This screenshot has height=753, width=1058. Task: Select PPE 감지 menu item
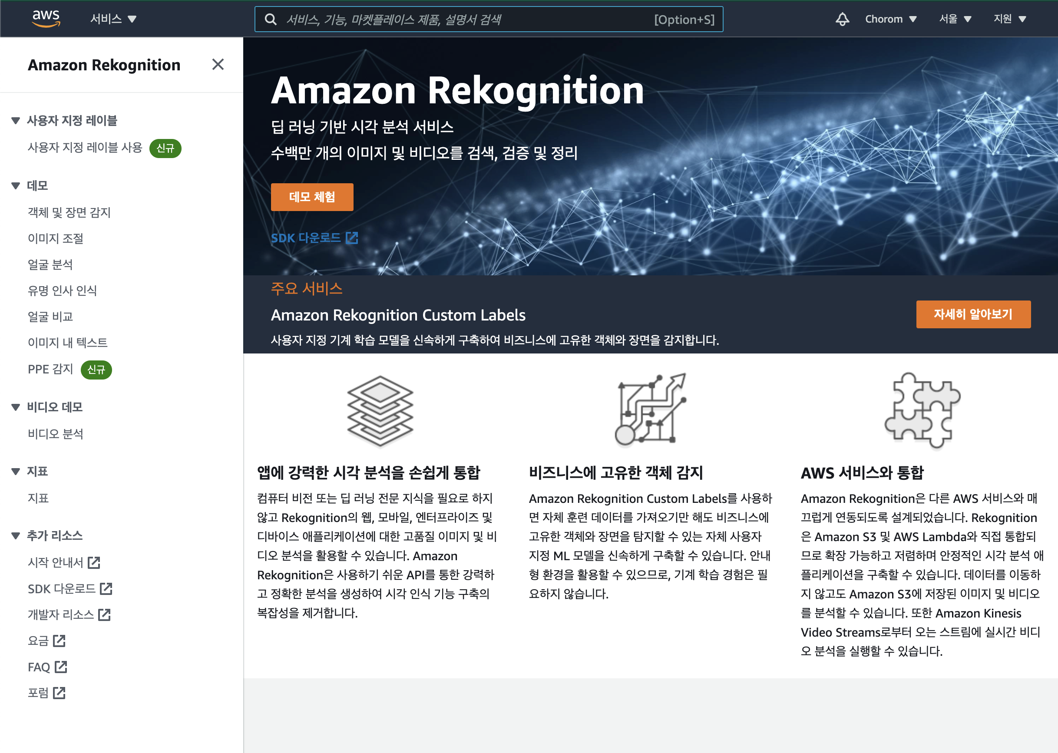coord(50,369)
